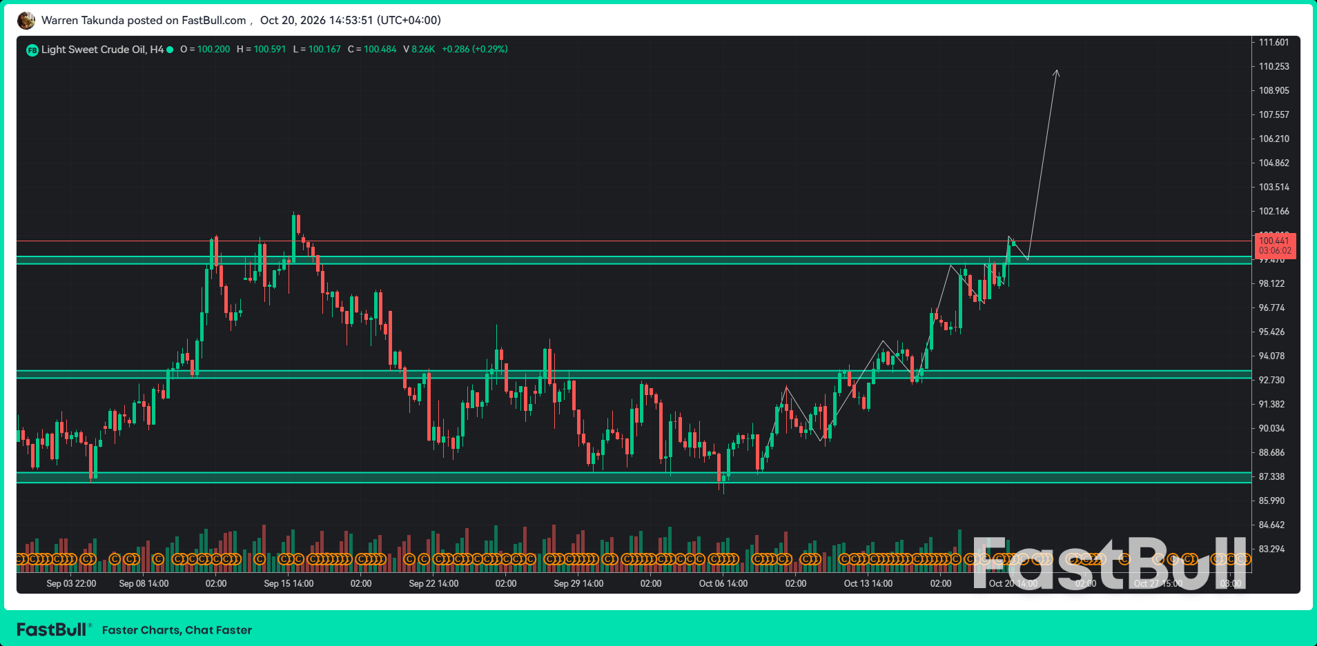Click the '108.905' price axis label
This screenshot has width=1317, height=646.
pyautogui.click(x=1274, y=91)
